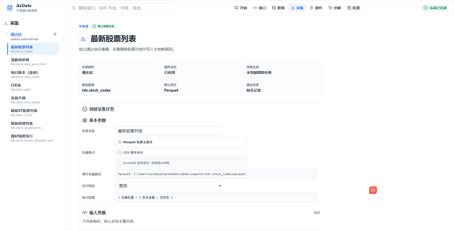This screenshot has height=231, width=455.
Task: Click the check-circle icon in 独立采集任务 badge
Action: click(94, 26)
